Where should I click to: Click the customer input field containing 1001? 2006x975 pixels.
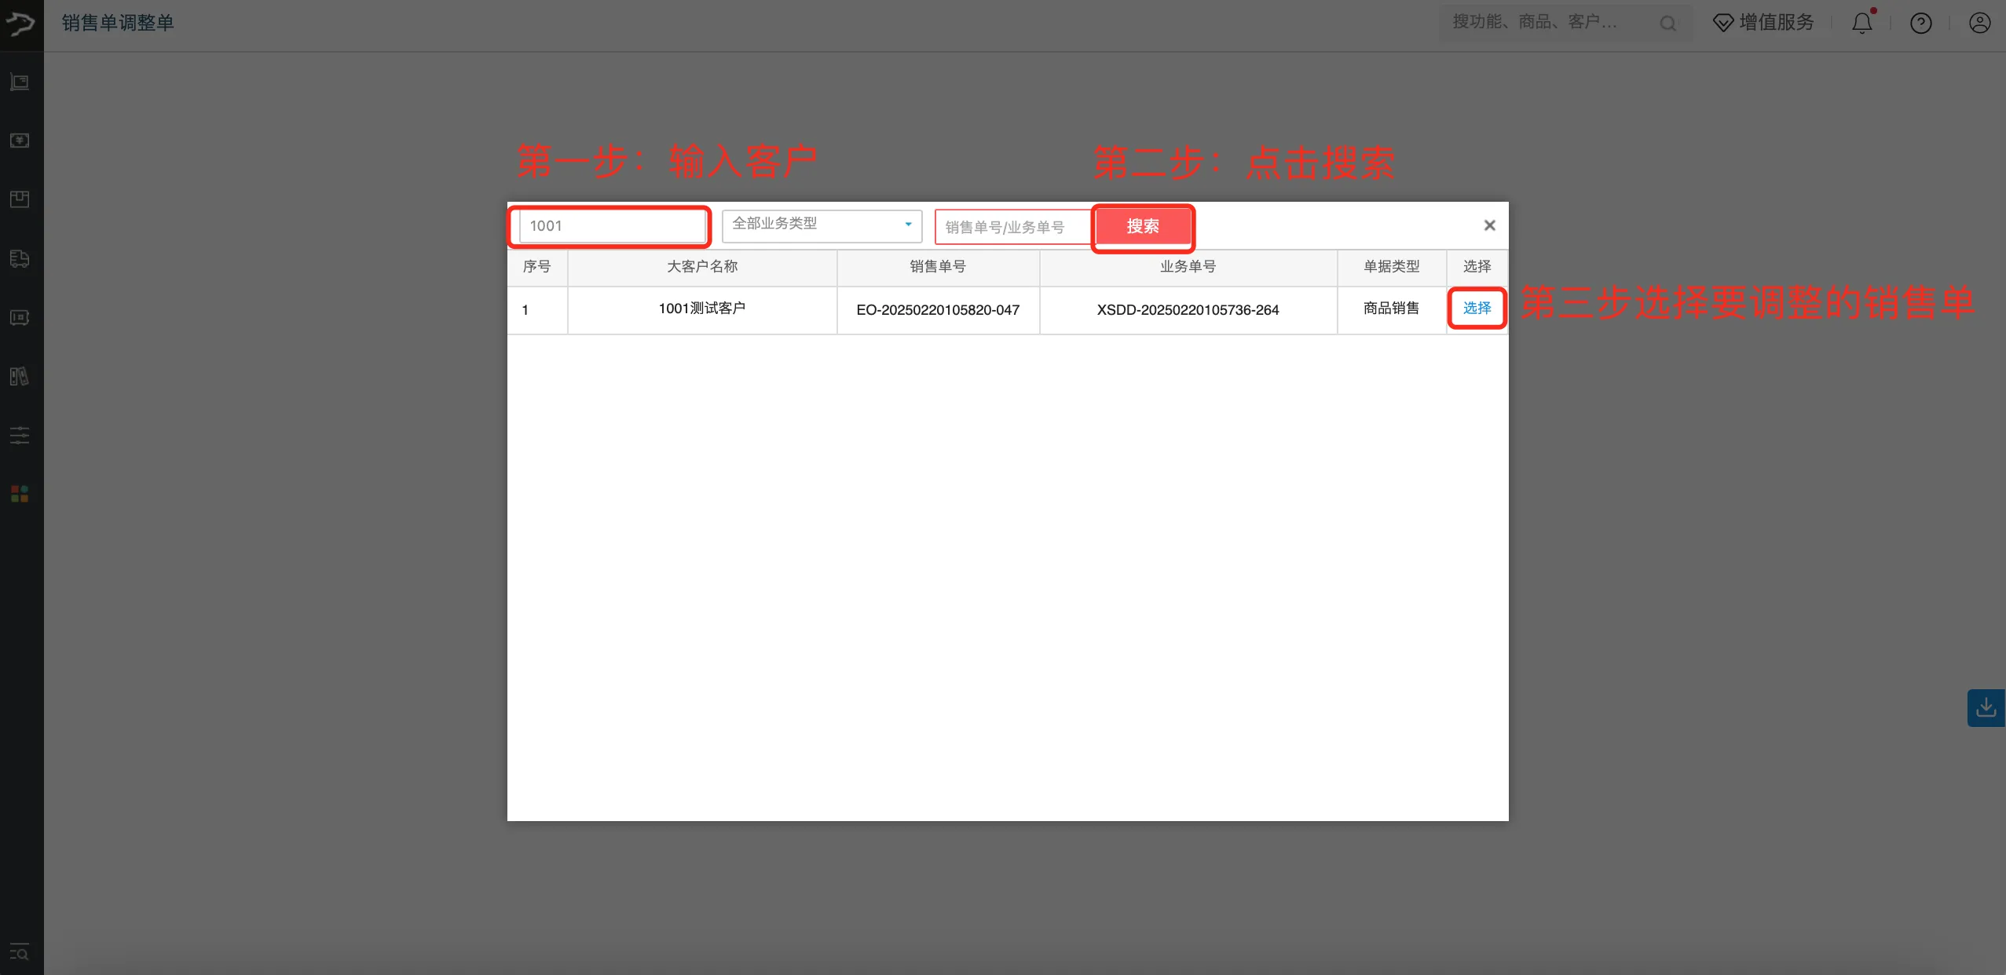click(613, 226)
